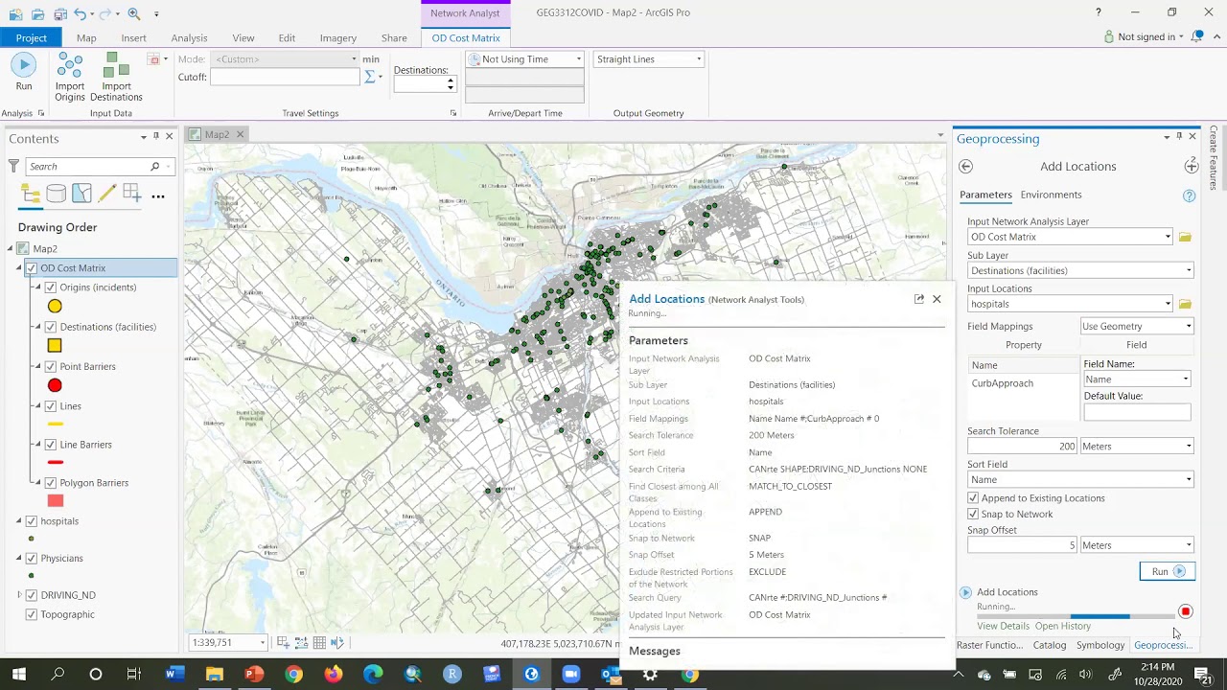Switch to Environments tab in Geoprocessing

tap(1052, 195)
